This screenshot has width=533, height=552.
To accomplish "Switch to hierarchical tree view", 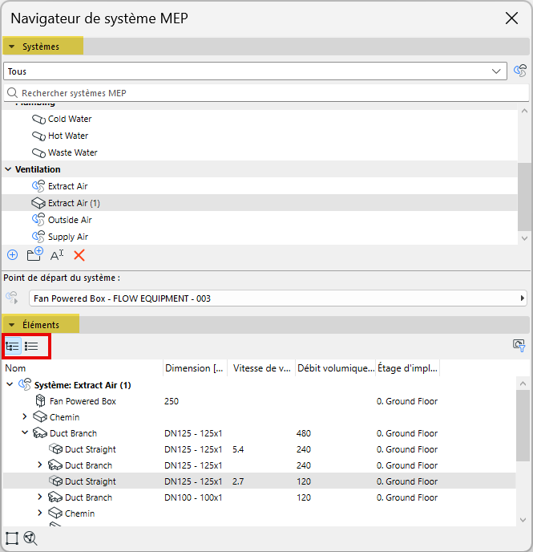I will [x=13, y=347].
